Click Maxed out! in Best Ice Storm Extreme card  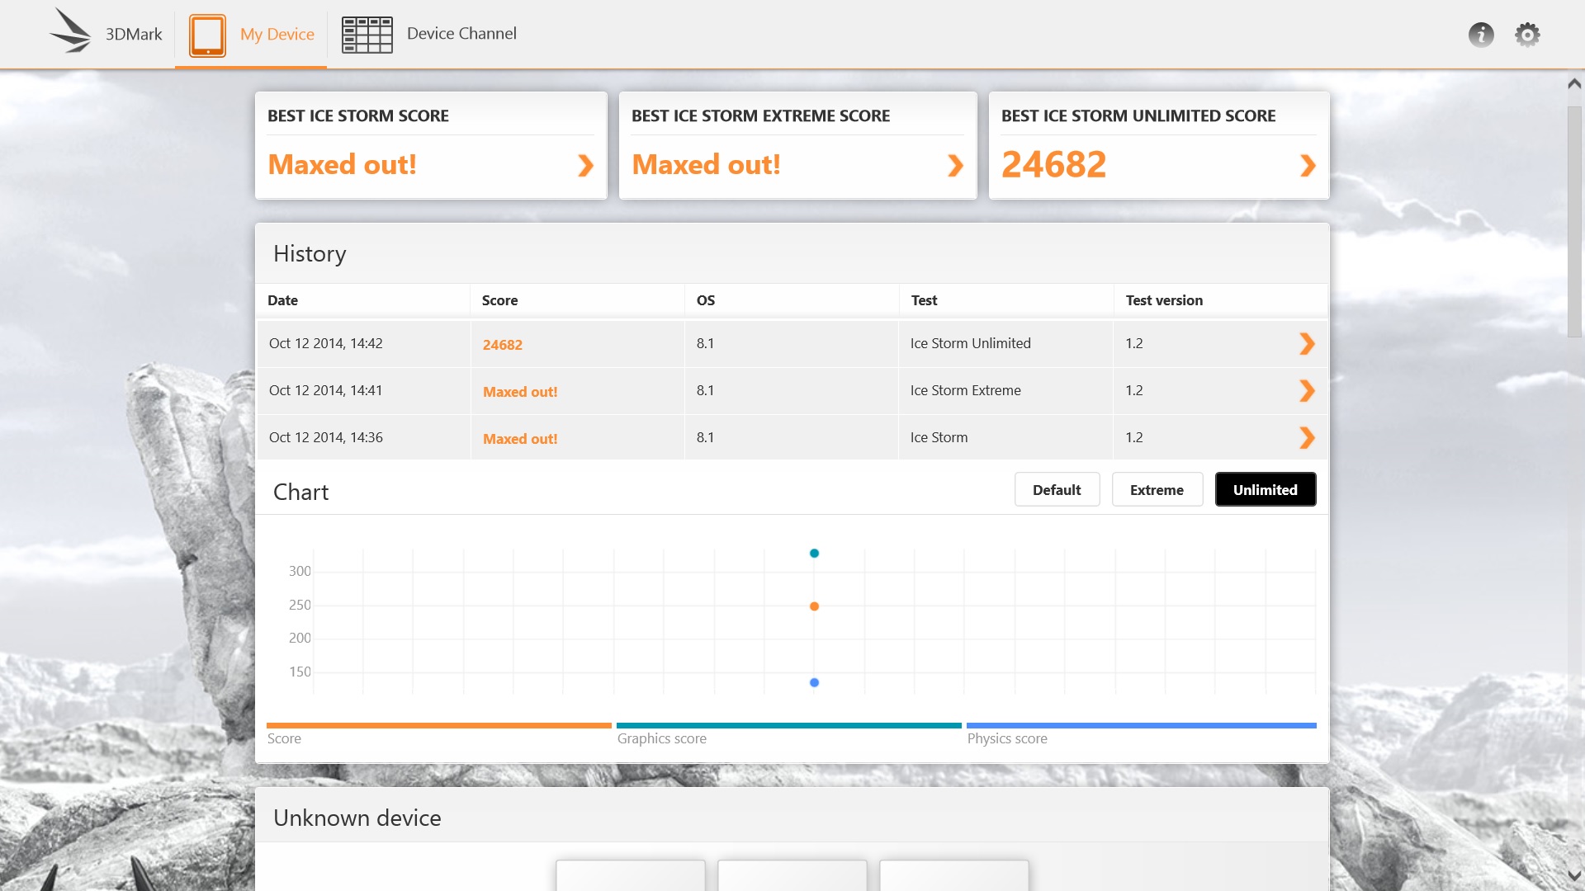pos(706,164)
